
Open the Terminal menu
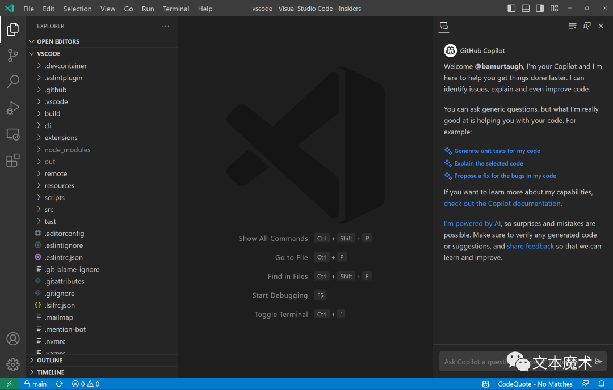tap(176, 8)
